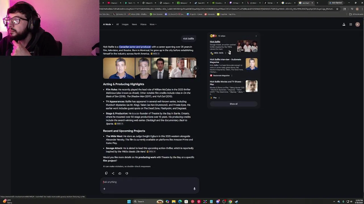Click the Show all sources button
The image size is (364, 204).
tap(233, 104)
